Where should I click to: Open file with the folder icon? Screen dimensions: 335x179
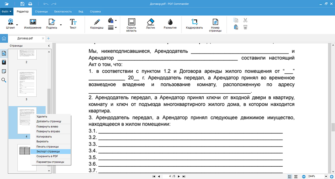[7, 4]
